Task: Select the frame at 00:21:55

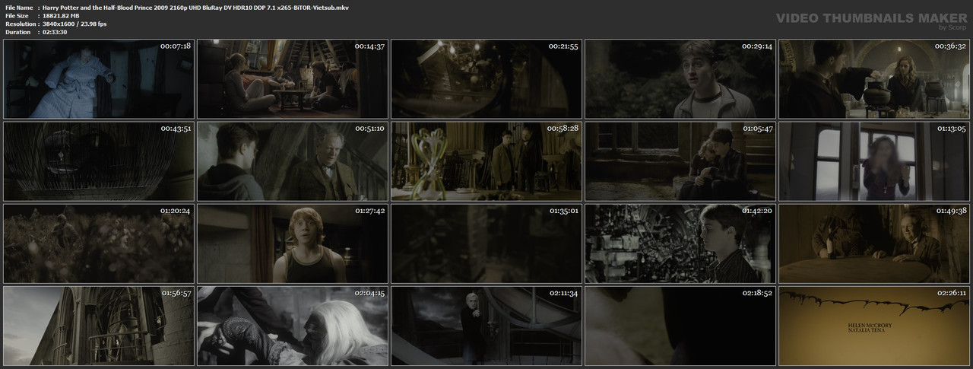Action: (486, 79)
